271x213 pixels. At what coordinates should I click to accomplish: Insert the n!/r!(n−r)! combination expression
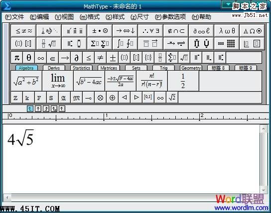click(x=152, y=81)
